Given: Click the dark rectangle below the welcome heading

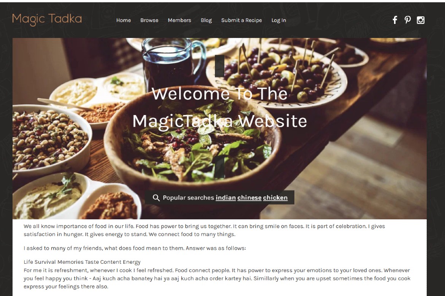Looking at the screenshot, I should (220, 167).
